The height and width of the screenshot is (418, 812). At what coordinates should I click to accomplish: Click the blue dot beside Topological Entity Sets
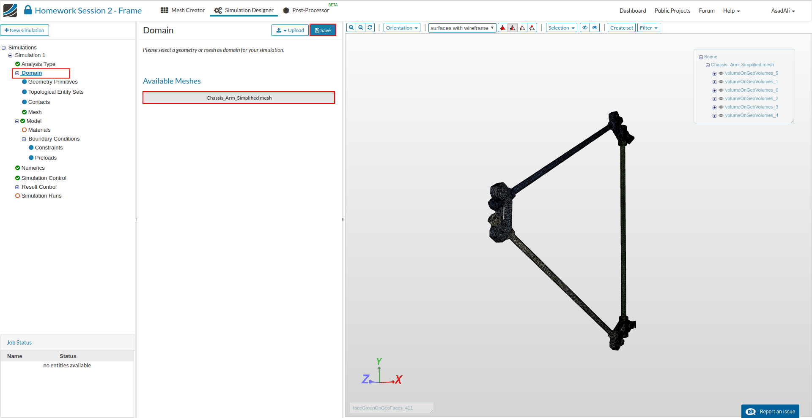[x=24, y=92]
